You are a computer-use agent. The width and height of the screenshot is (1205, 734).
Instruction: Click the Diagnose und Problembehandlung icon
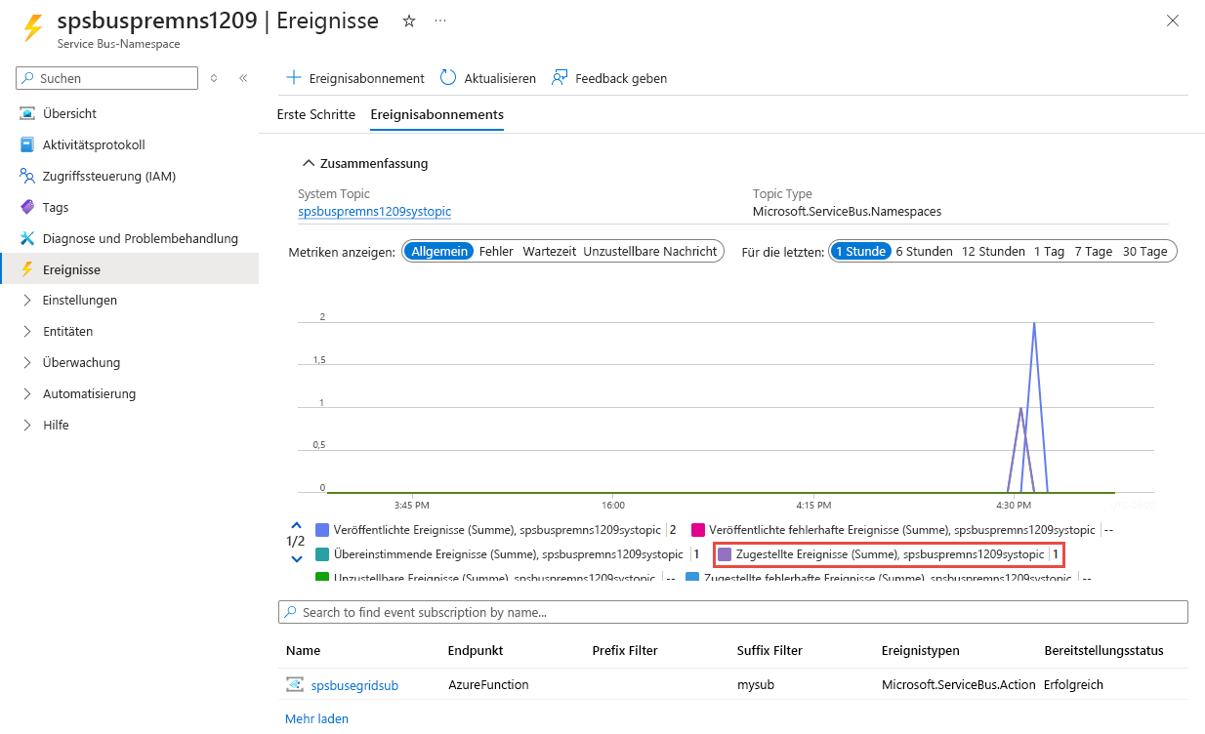click(27, 238)
